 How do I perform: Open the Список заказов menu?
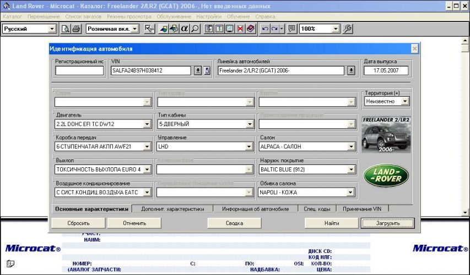pyautogui.click(x=83, y=16)
